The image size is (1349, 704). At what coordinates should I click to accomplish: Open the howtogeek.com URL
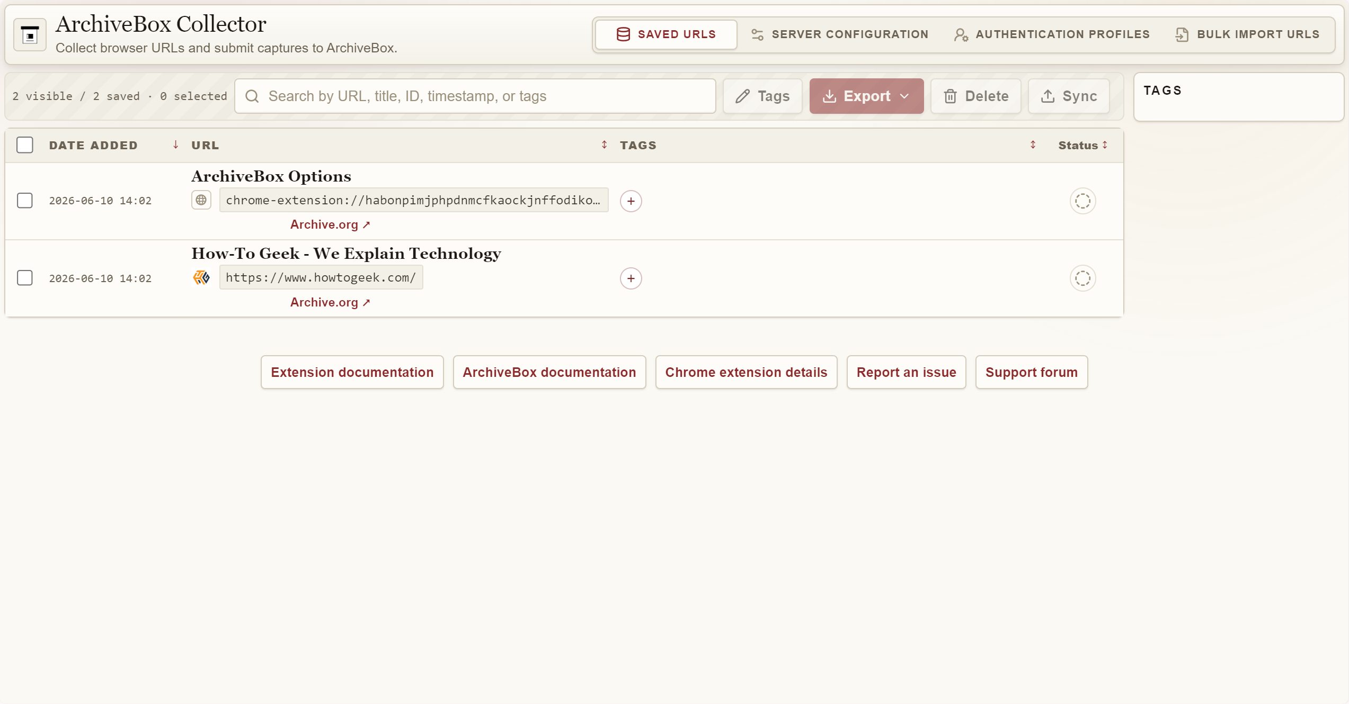[x=321, y=277]
